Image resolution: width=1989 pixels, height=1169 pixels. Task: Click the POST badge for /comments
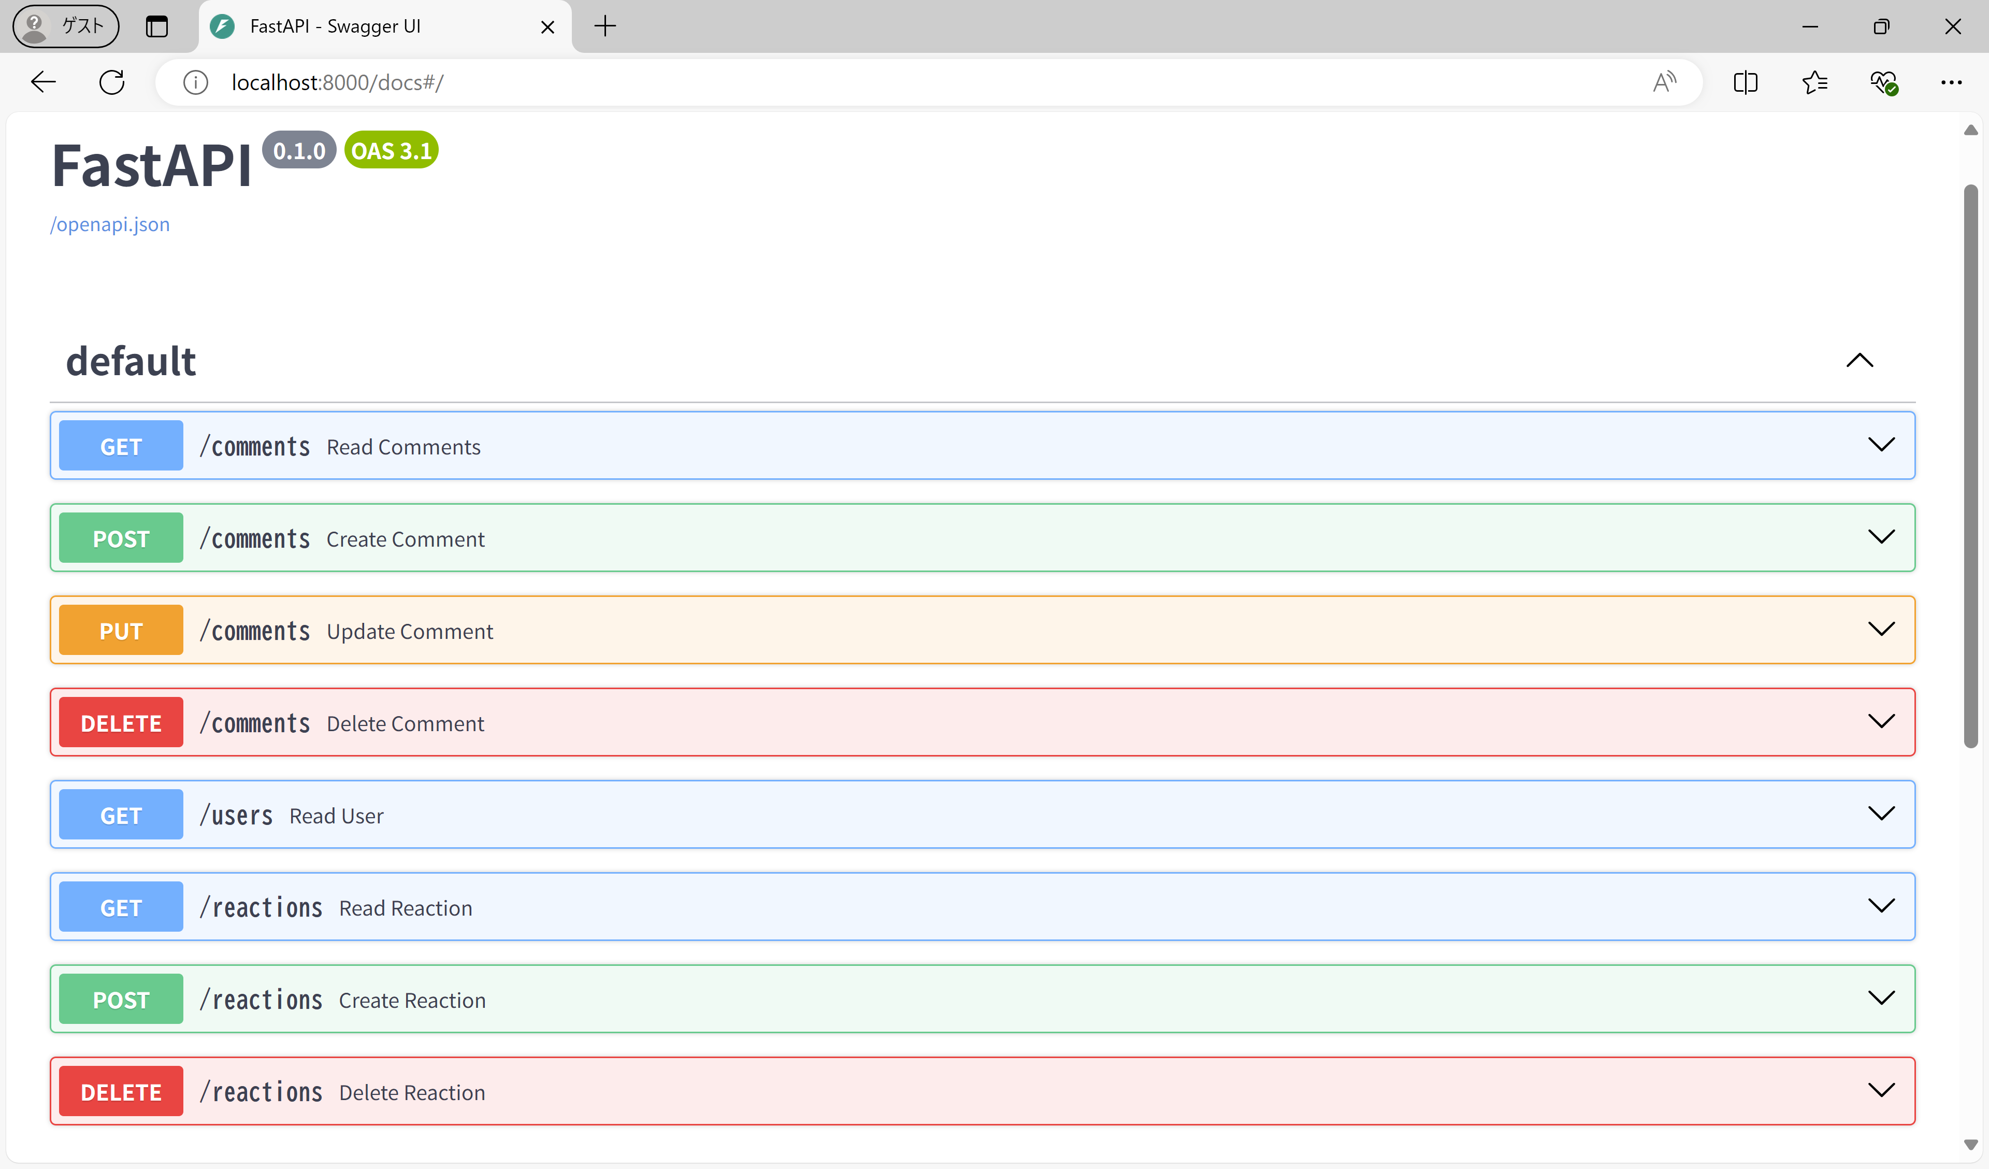pyautogui.click(x=121, y=538)
